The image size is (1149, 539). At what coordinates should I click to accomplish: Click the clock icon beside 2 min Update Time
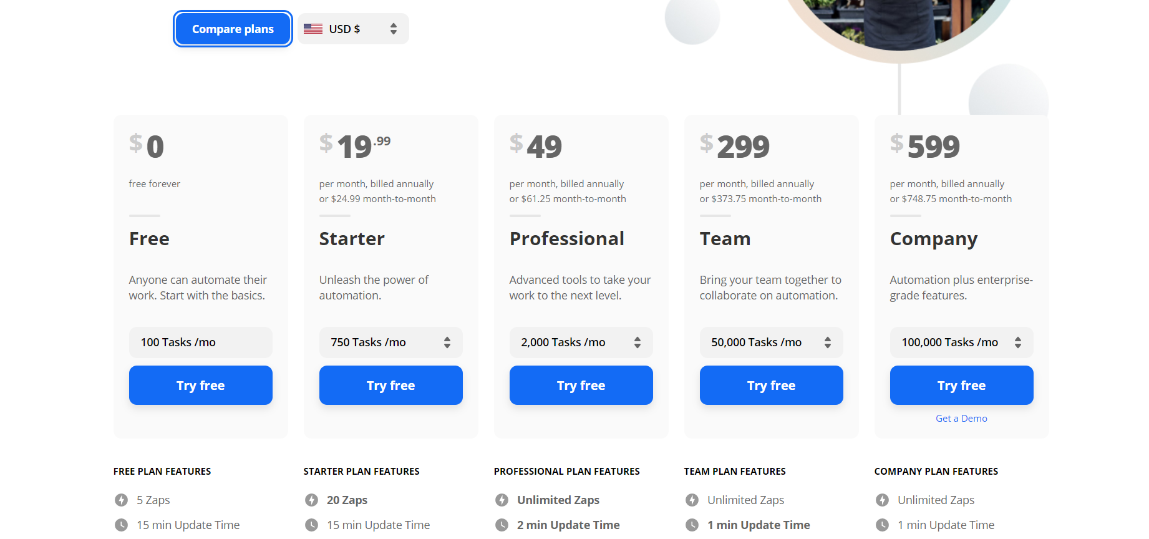502,525
